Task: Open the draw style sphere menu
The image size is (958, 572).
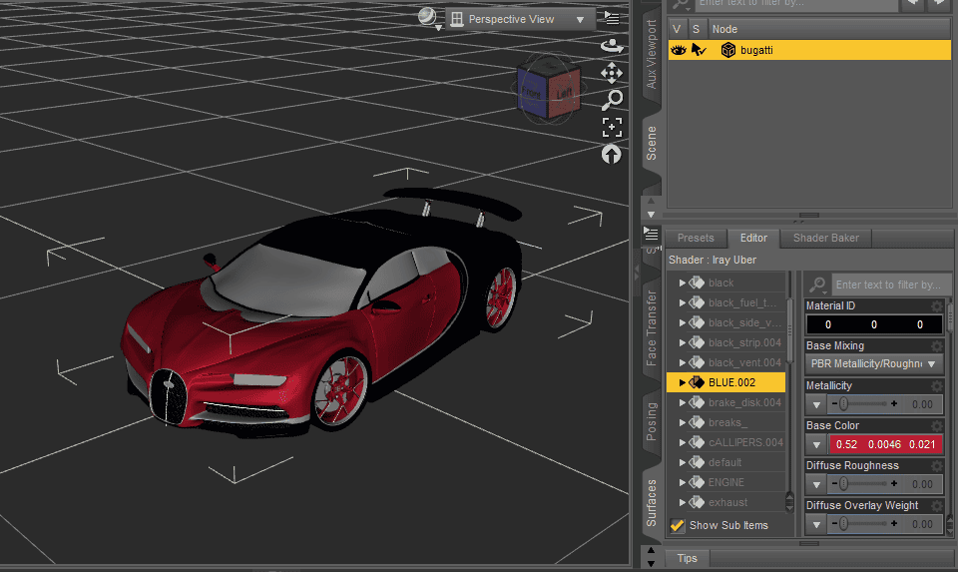Action: click(x=428, y=17)
